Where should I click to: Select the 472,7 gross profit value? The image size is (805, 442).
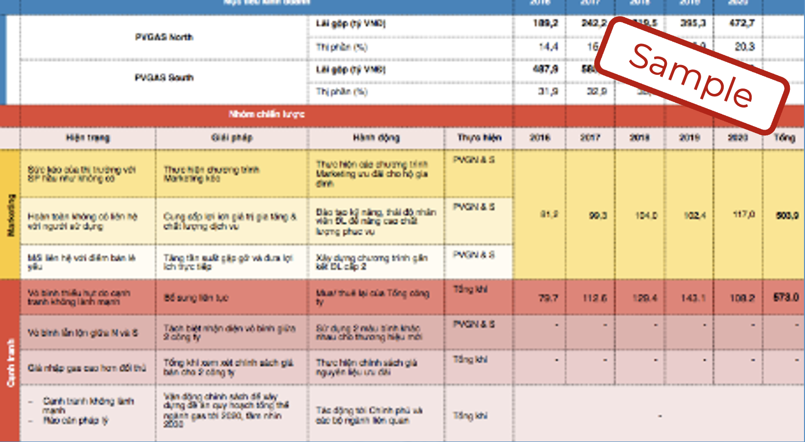point(742,23)
